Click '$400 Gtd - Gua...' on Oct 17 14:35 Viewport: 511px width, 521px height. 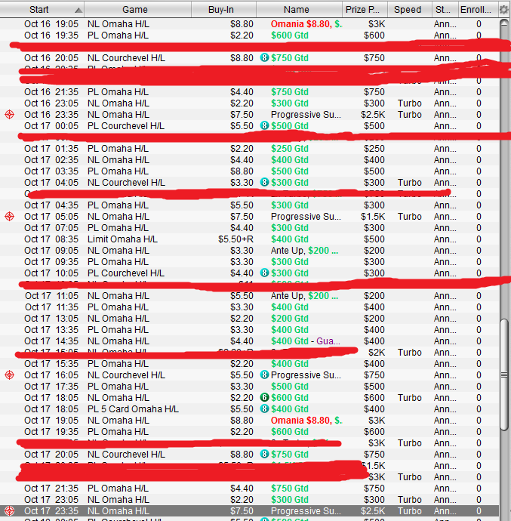pyautogui.click(x=306, y=341)
